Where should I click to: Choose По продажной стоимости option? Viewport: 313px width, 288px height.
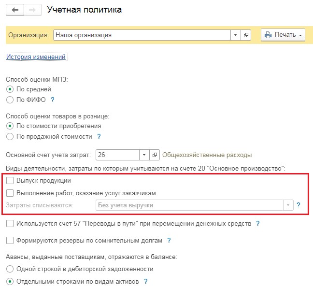point(10,137)
